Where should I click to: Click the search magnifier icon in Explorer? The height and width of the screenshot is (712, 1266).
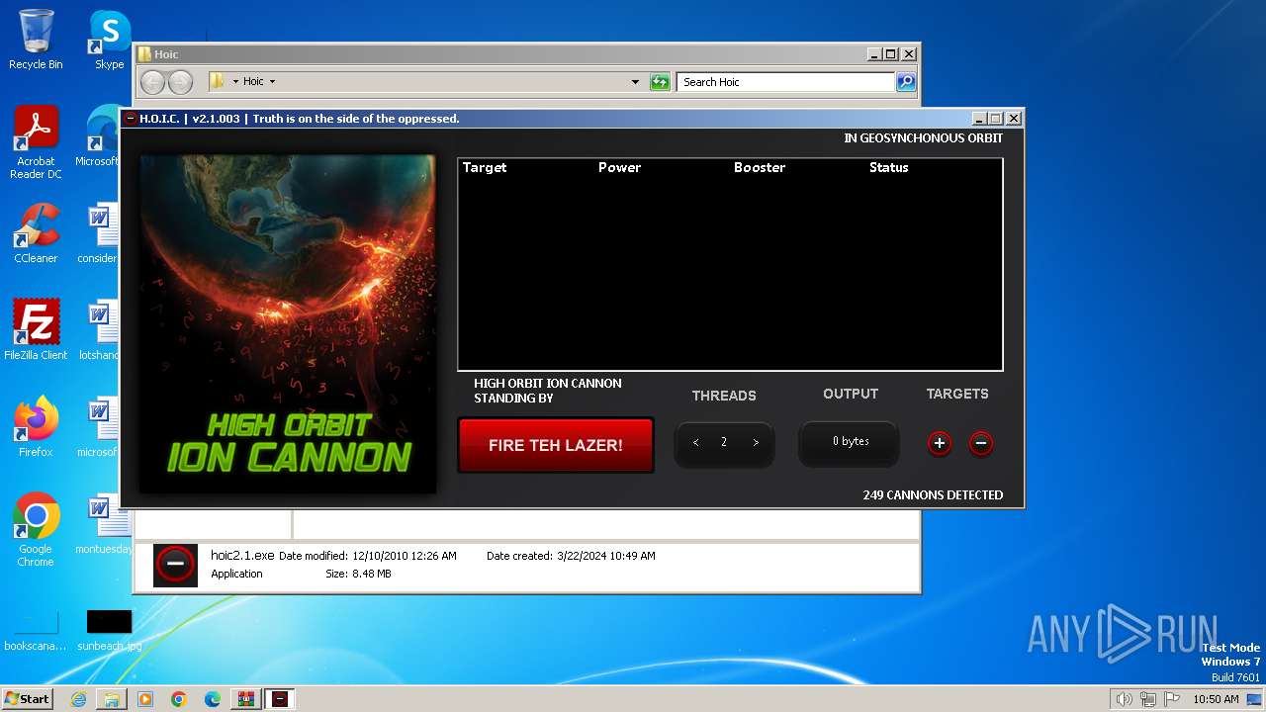[906, 82]
